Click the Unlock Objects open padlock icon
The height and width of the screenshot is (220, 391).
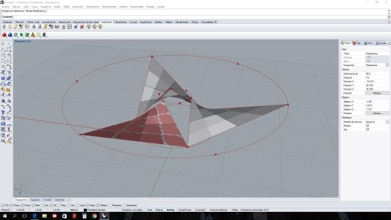pyautogui.click(x=39, y=27)
